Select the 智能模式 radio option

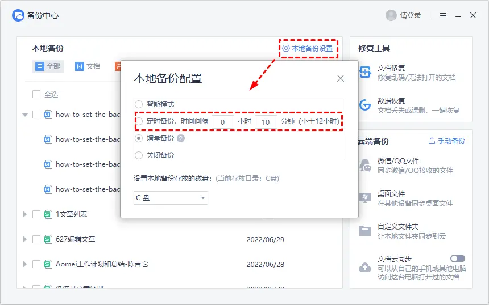(x=139, y=104)
